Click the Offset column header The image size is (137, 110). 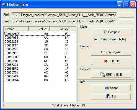pos(16,29)
